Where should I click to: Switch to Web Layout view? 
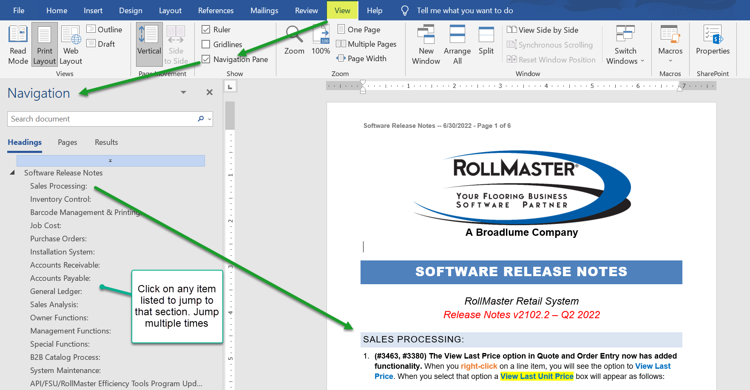(71, 45)
